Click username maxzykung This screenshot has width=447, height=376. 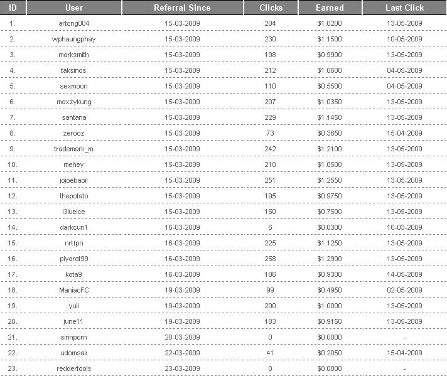(x=74, y=102)
